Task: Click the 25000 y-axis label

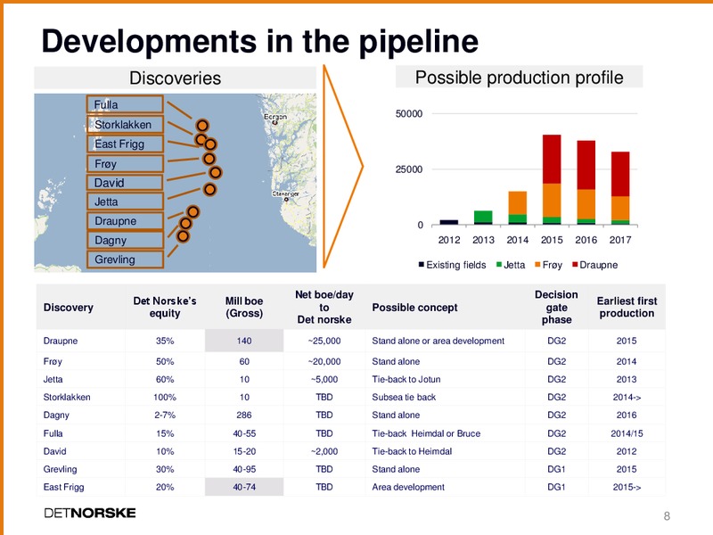Action: [x=409, y=169]
